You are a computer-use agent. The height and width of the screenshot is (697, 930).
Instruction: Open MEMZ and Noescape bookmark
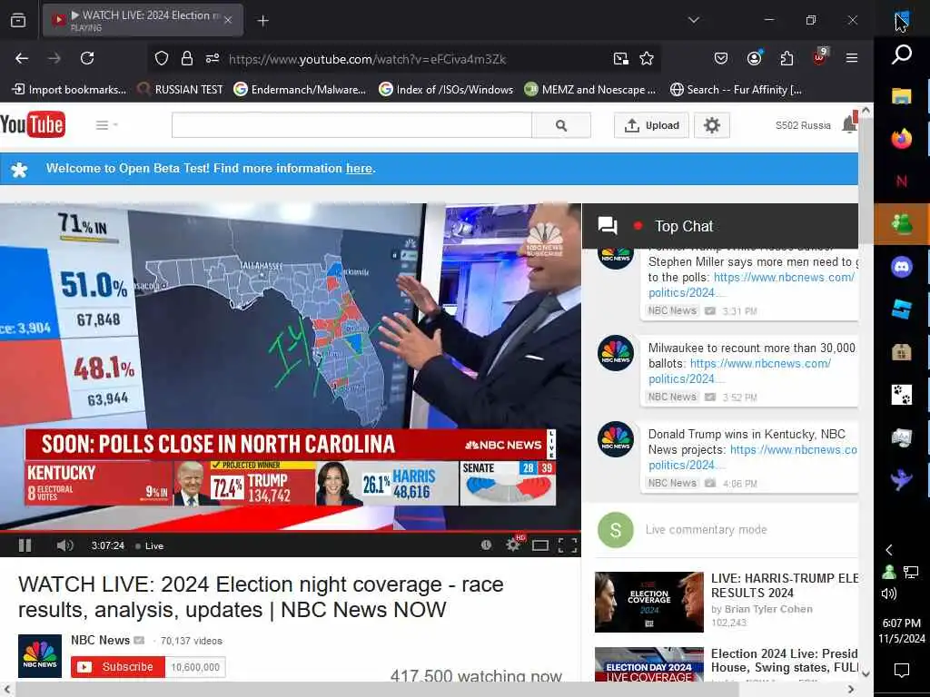tap(590, 90)
